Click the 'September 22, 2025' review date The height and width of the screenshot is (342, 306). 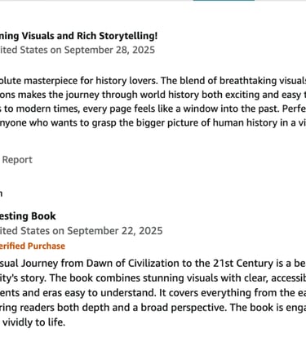(x=115, y=231)
